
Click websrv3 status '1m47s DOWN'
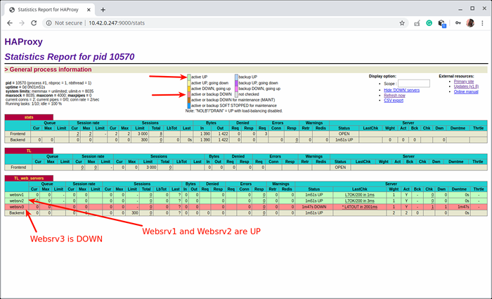pos(313,207)
